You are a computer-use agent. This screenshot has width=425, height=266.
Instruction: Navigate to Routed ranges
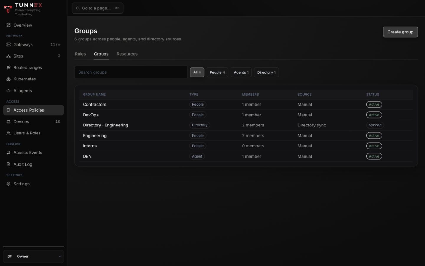click(33, 68)
